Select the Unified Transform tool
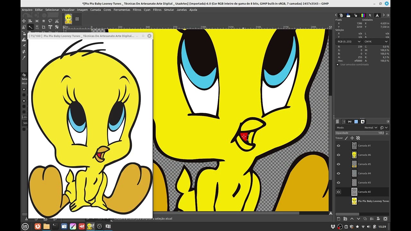This screenshot has height=231, width=411. (x=50, y=27)
